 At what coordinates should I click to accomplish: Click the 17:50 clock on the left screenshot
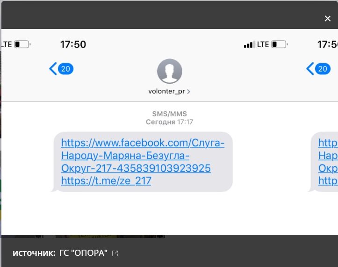click(x=73, y=44)
